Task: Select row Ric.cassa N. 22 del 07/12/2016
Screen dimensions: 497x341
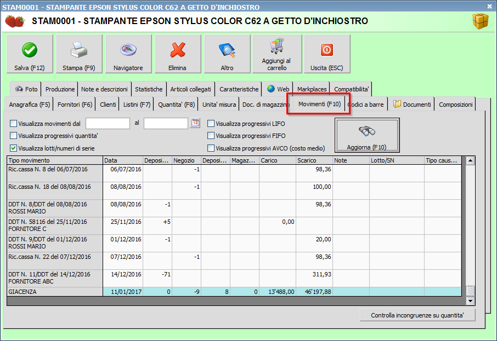Action: 234,261
